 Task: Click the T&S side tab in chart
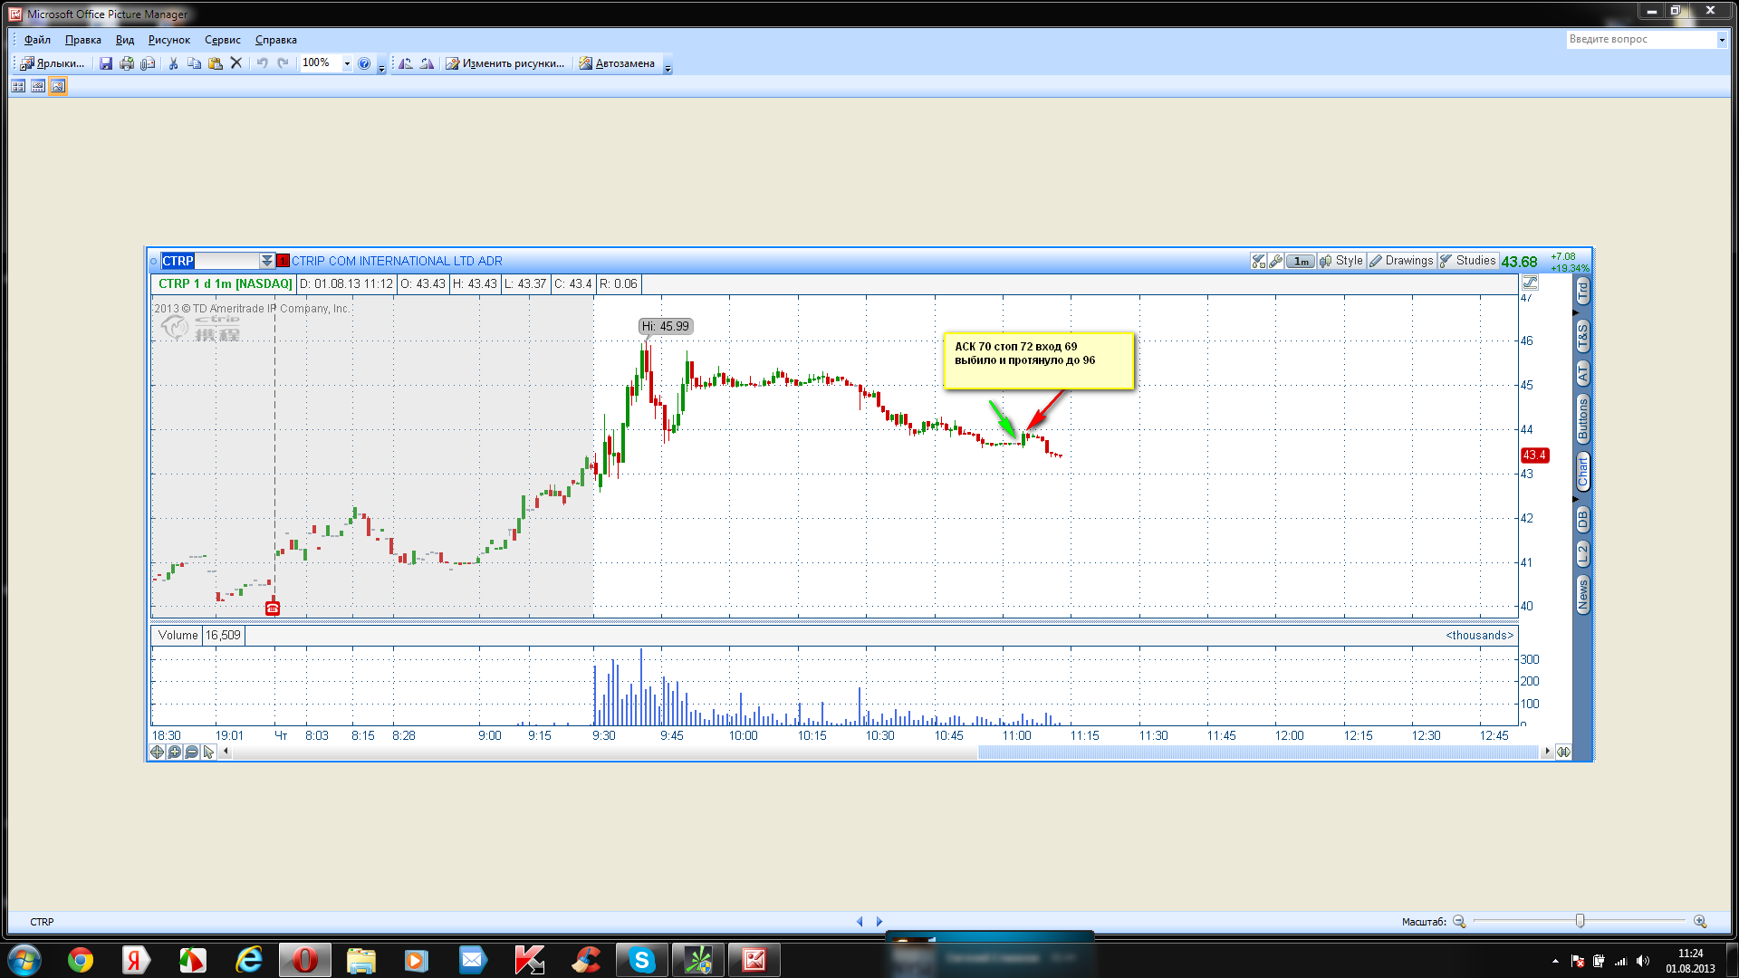pos(1582,336)
